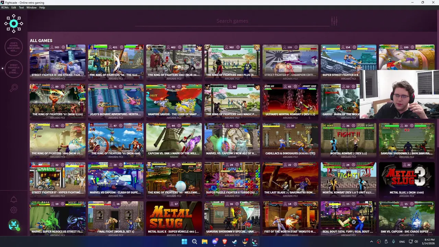Open Street Fighter II' Hyper Fighting card
Viewport: 439px width, 247px height.
57,180
